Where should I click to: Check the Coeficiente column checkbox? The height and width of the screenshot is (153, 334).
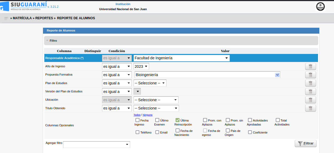point(250,132)
